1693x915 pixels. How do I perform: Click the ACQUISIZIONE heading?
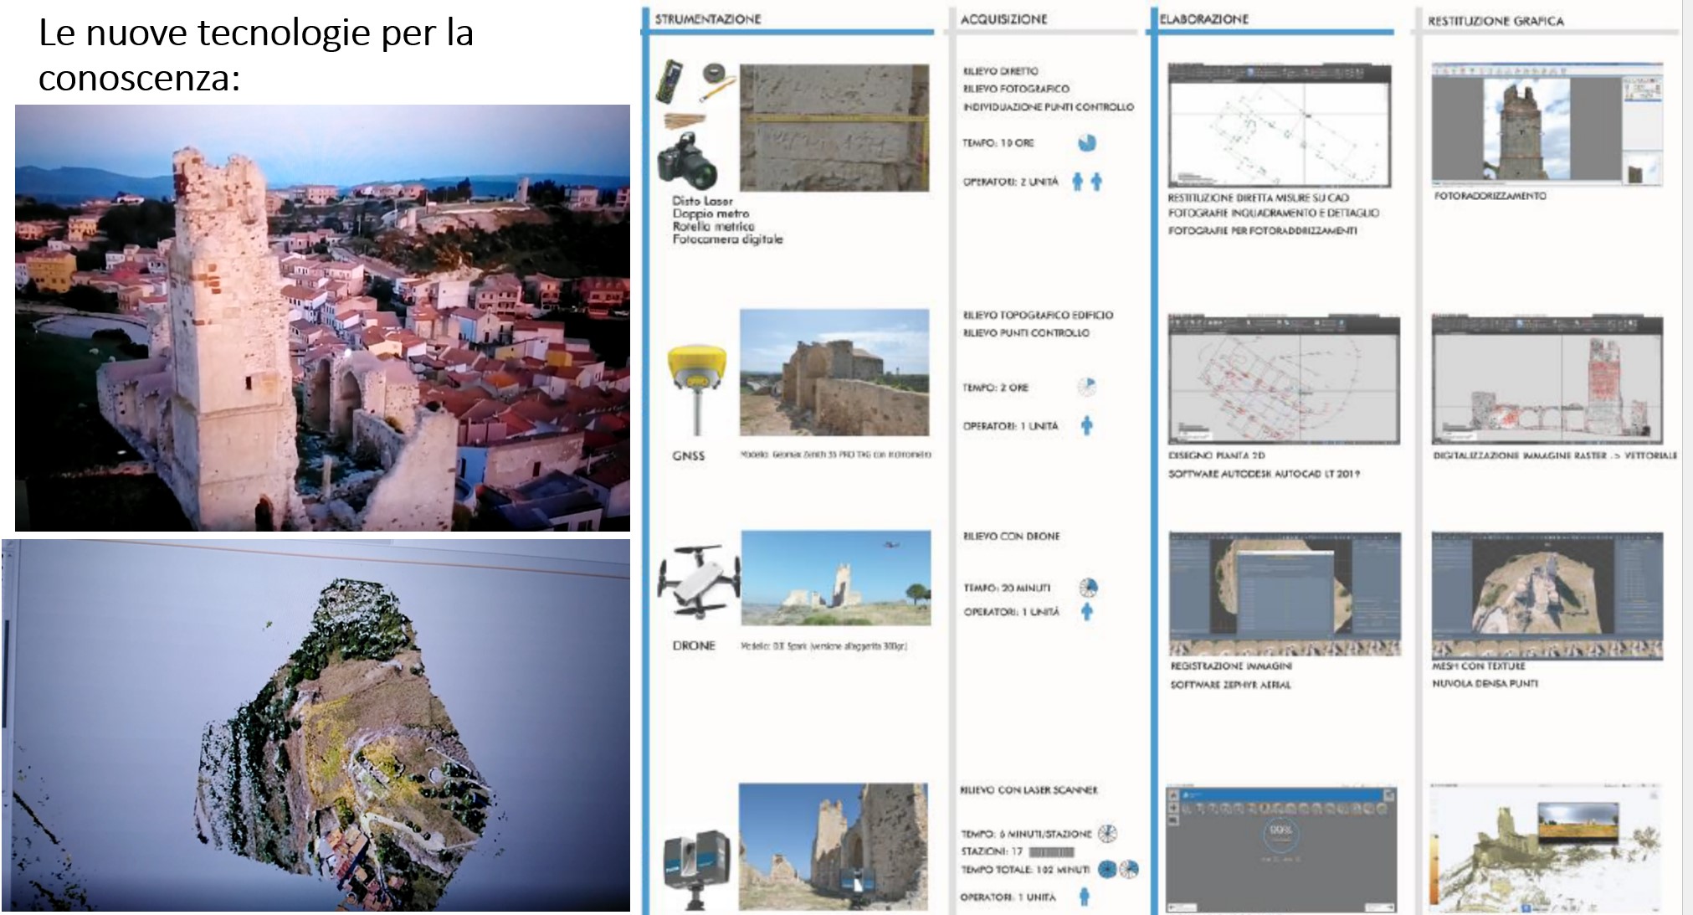1003,18
